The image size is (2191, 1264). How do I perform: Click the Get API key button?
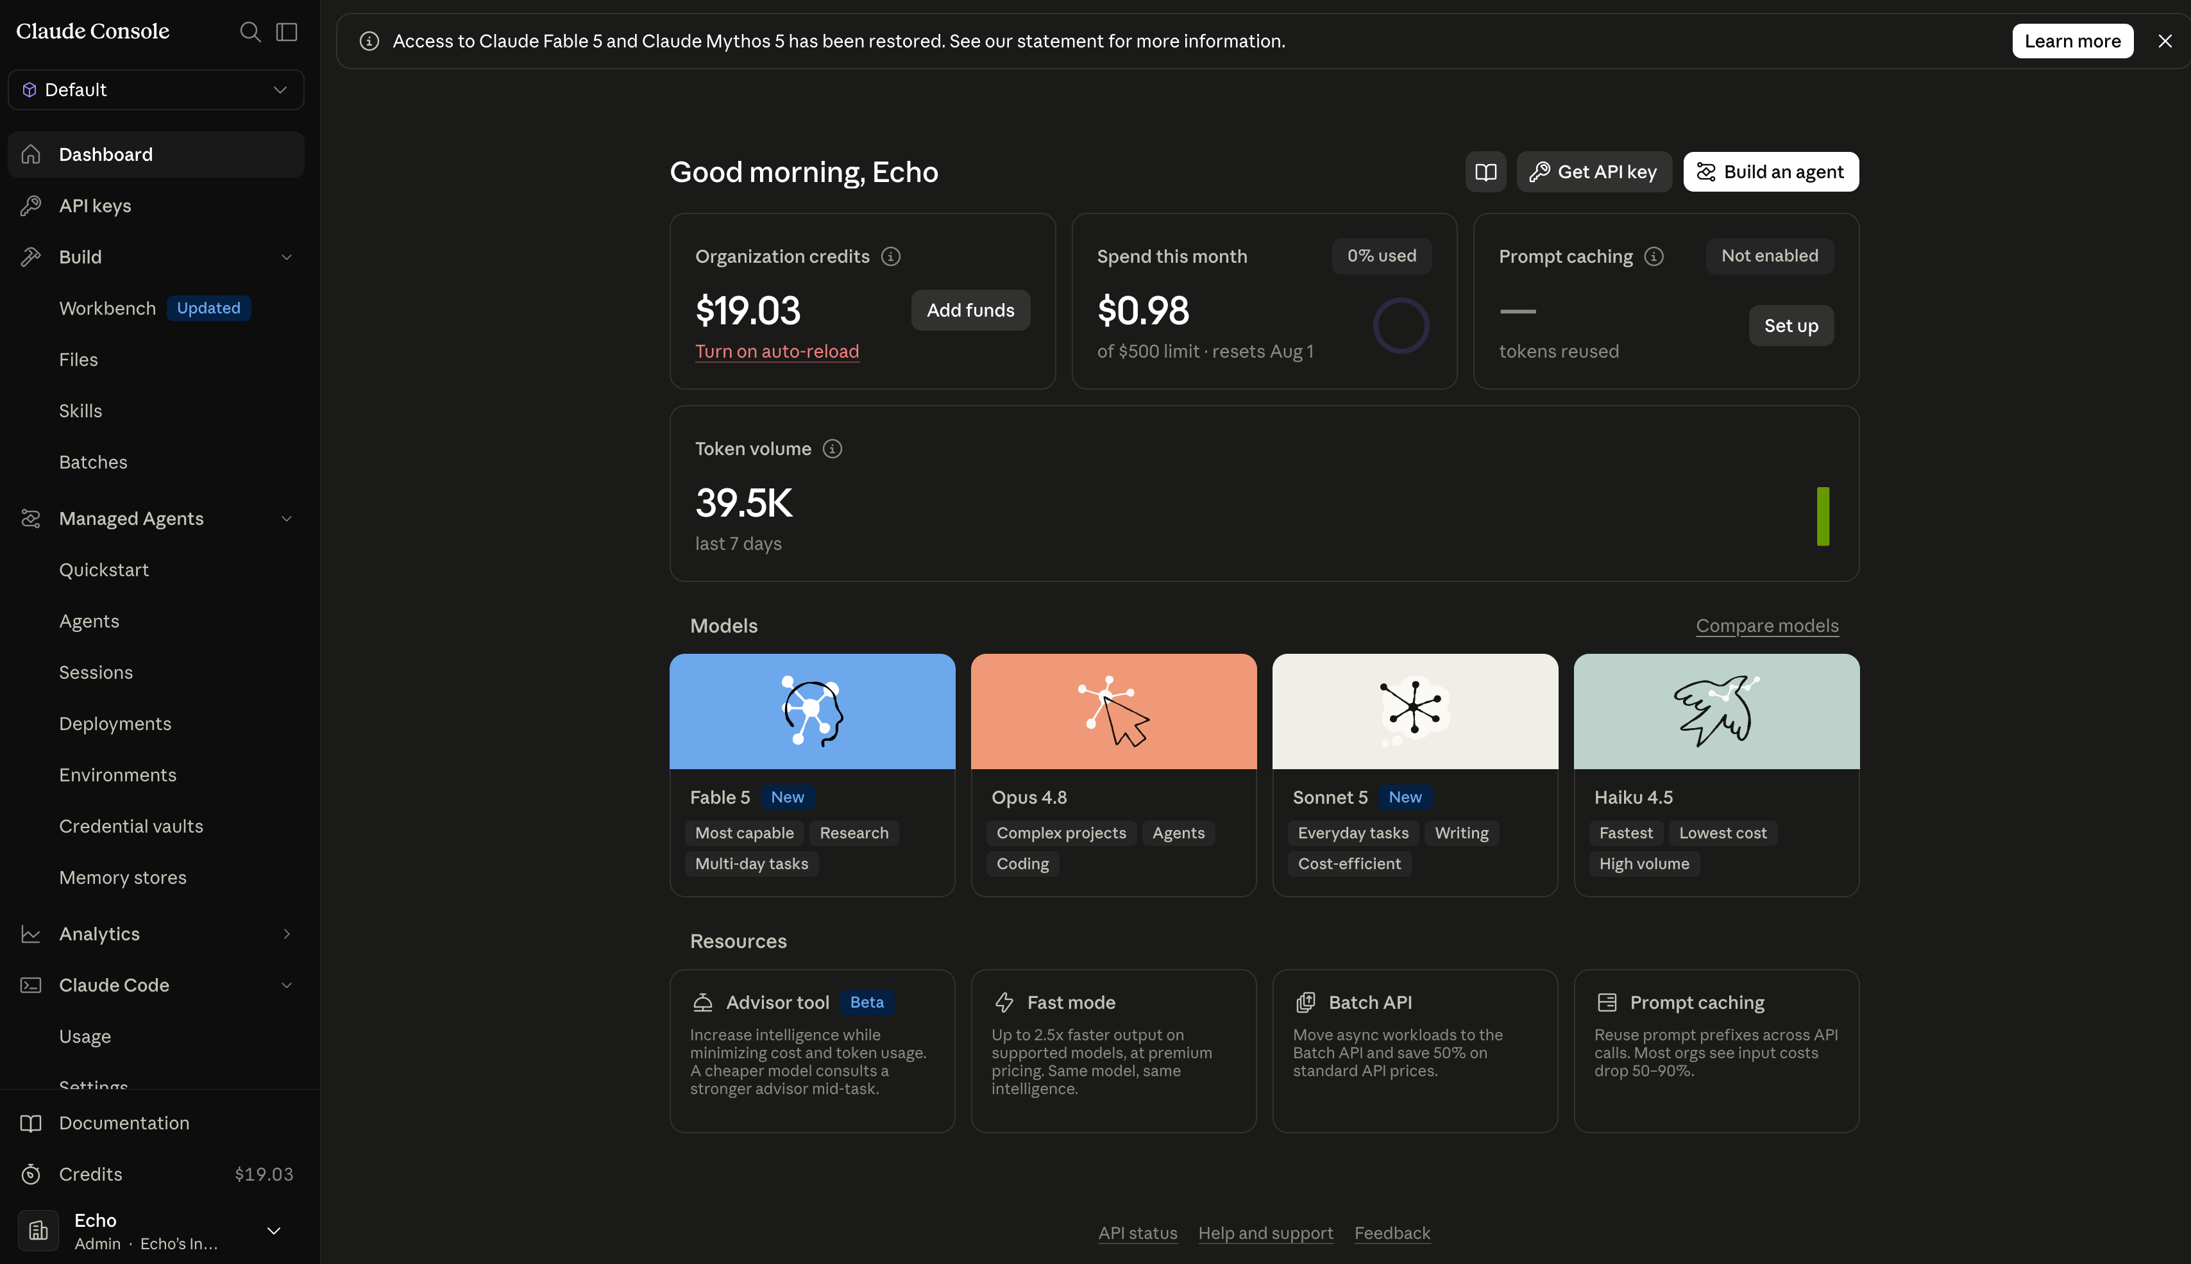pos(1593,172)
